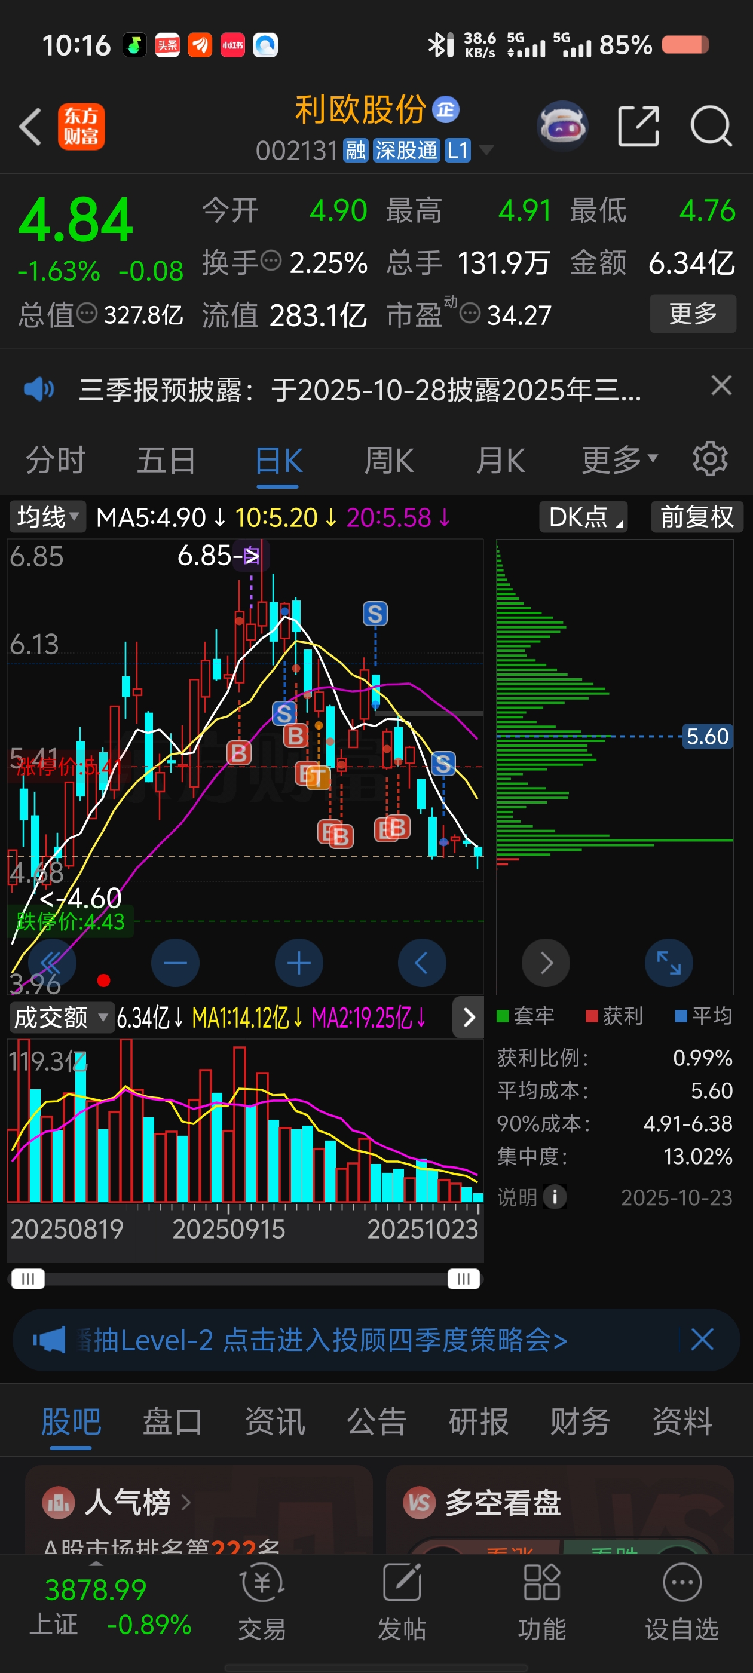Viewport: 753px width, 1673px height.
Task: Switch to 五日 chart tab
Action: (x=166, y=460)
